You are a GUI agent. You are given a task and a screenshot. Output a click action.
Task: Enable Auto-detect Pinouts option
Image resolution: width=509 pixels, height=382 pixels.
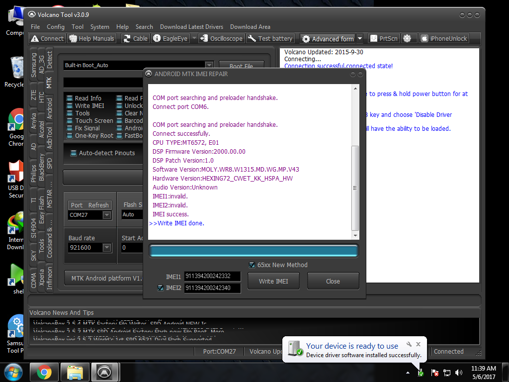coord(74,153)
